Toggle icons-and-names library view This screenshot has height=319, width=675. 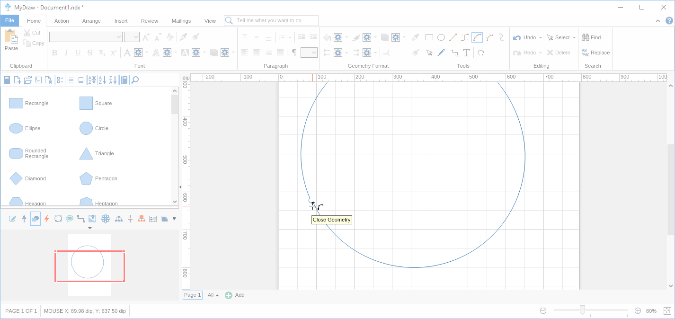coord(60,80)
